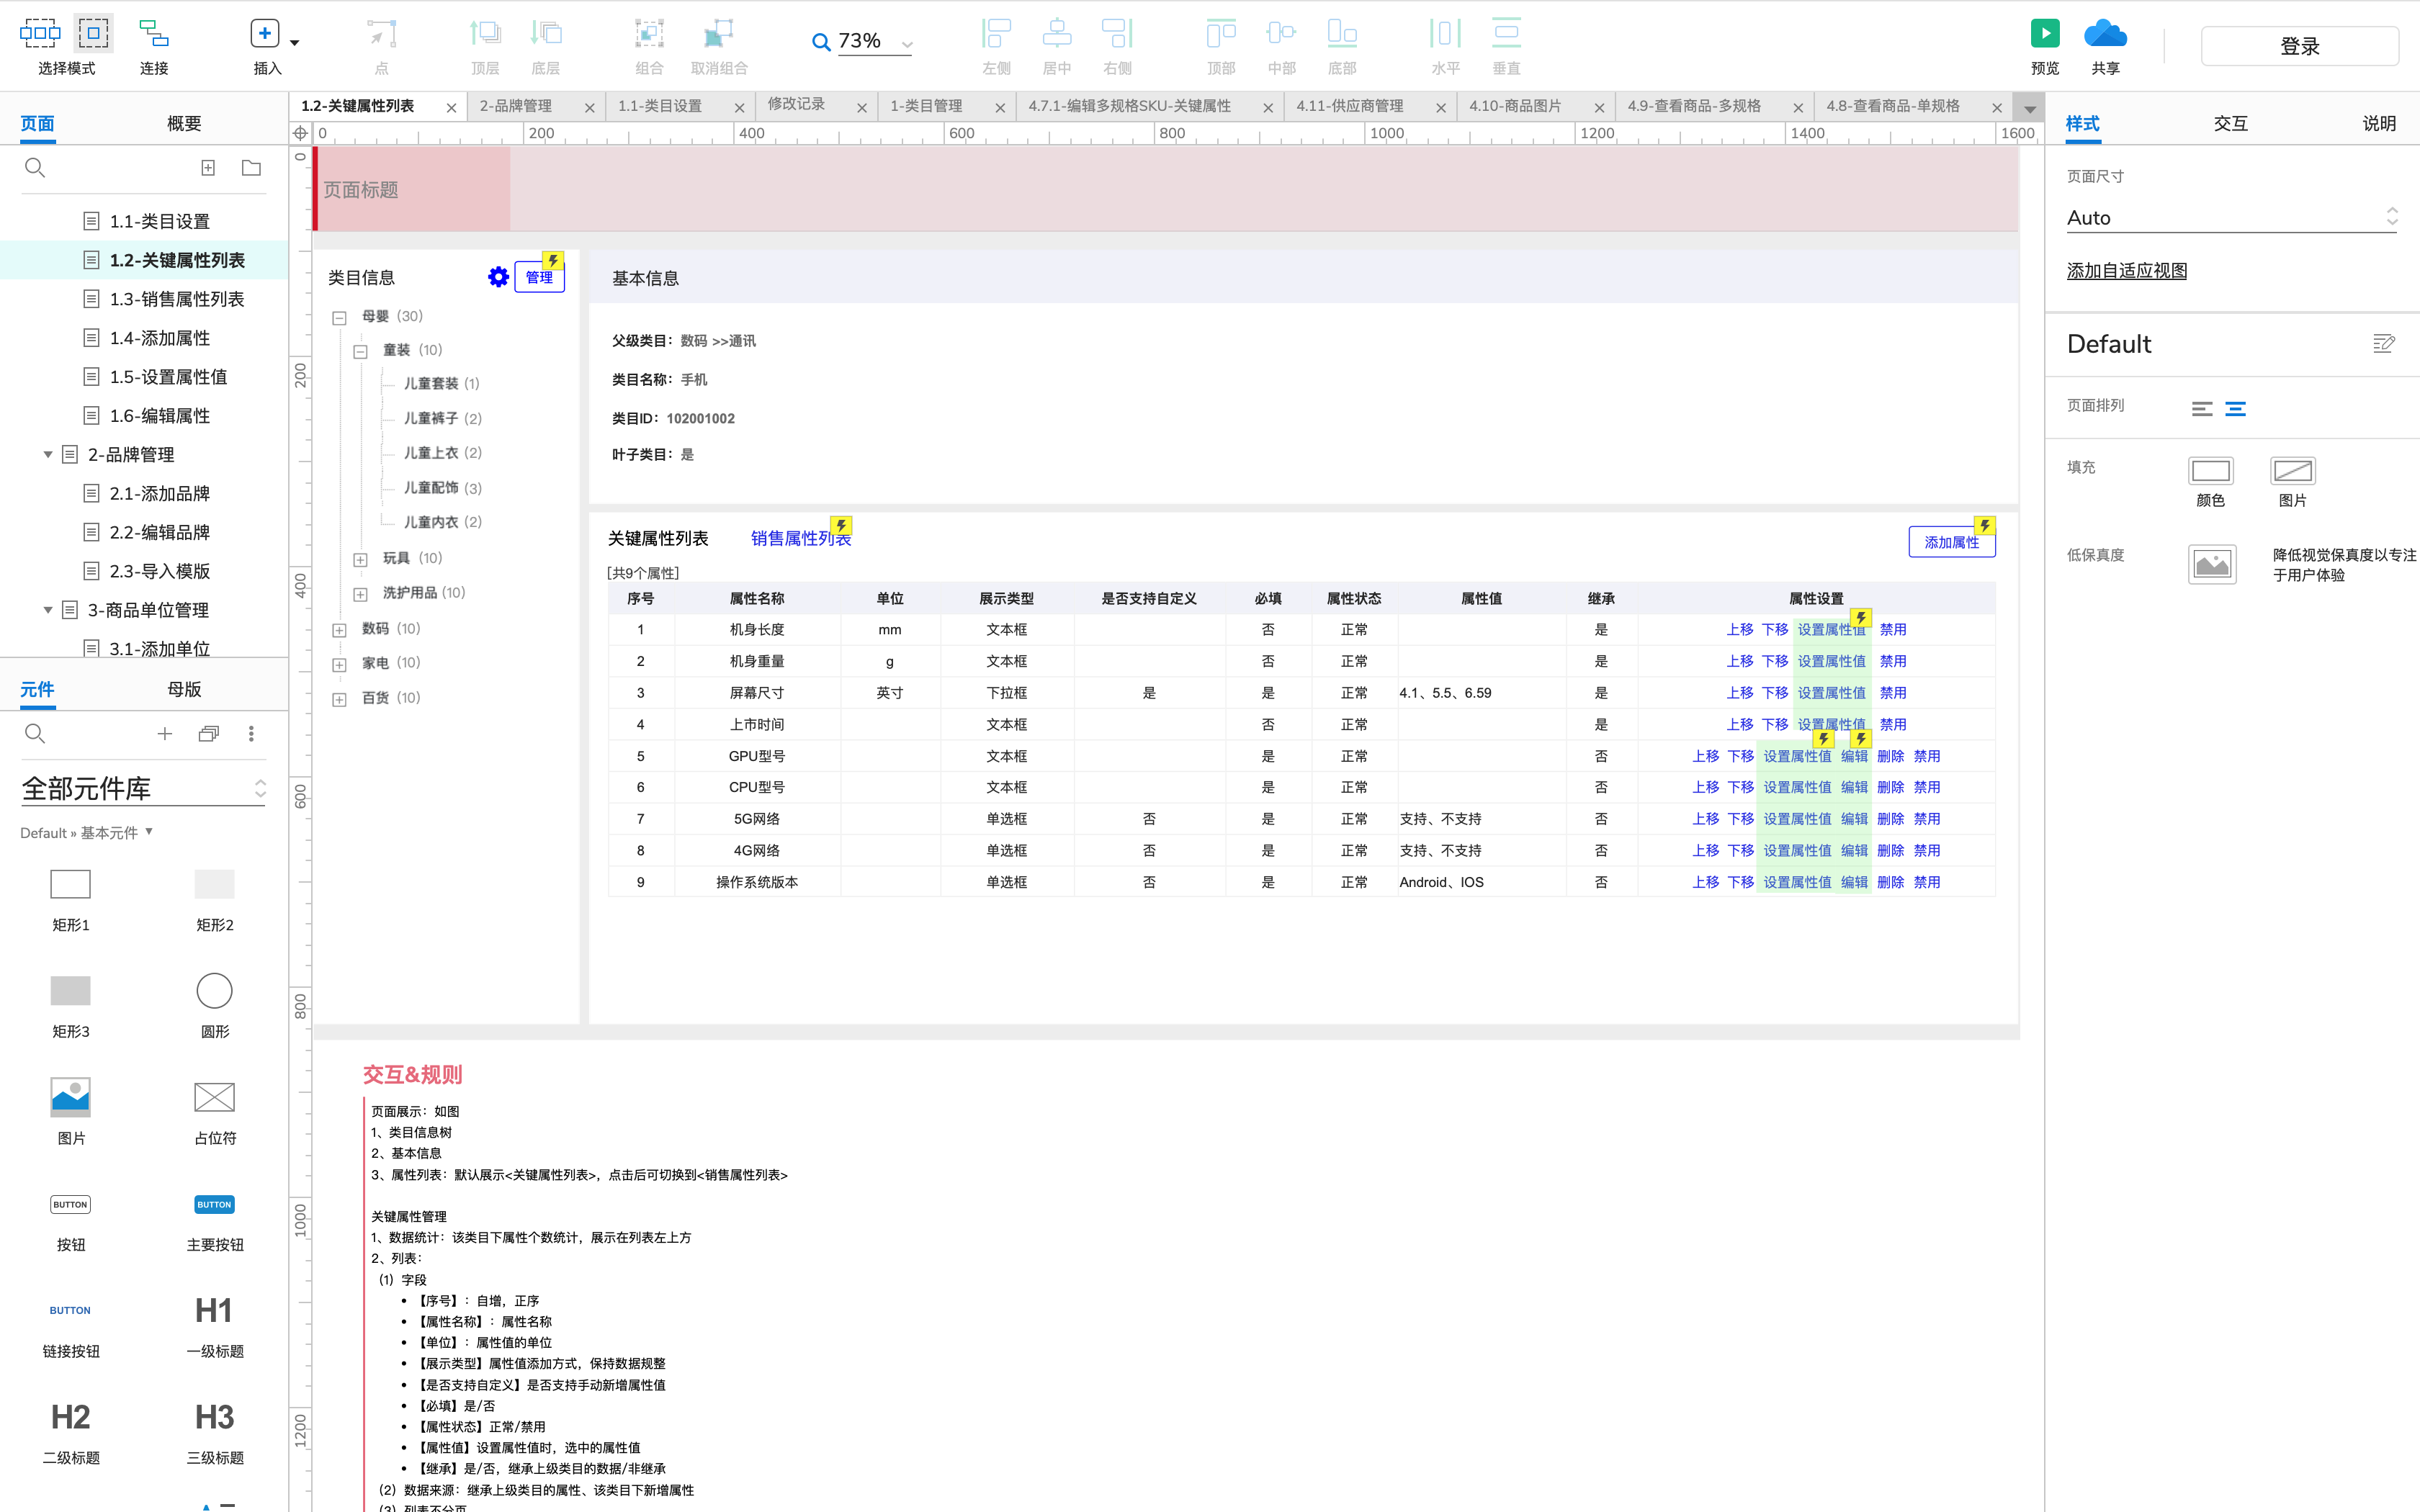Click the 管理 button in 类目信息
This screenshot has width=2420, height=1512.
539,277
